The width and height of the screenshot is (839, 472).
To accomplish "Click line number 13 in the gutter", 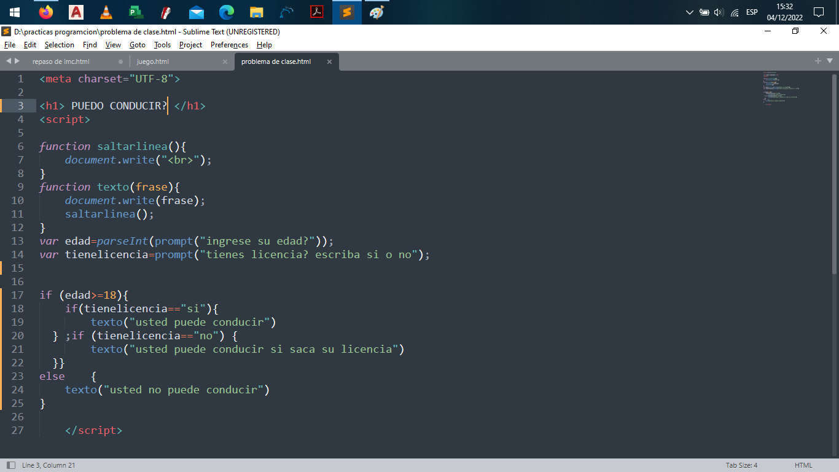I will click(17, 241).
